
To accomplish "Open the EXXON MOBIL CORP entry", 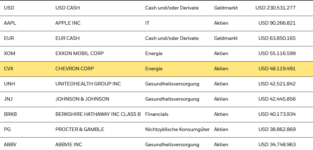I will point(79,53).
